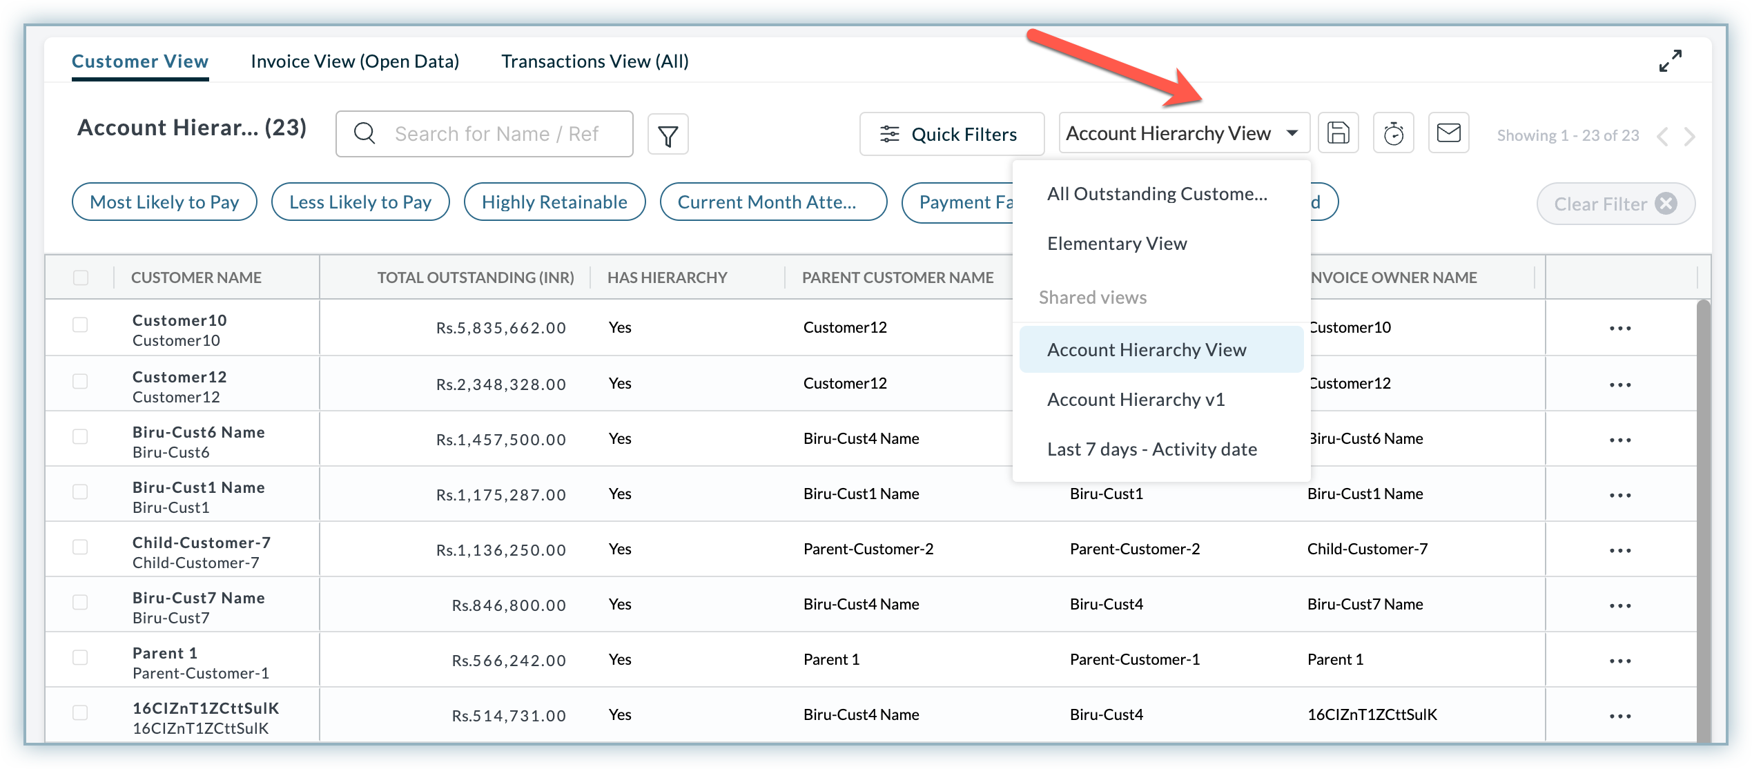Click the schedule timer icon
Viewport: 1752px width, 769px height.
tap(1393, 133)
